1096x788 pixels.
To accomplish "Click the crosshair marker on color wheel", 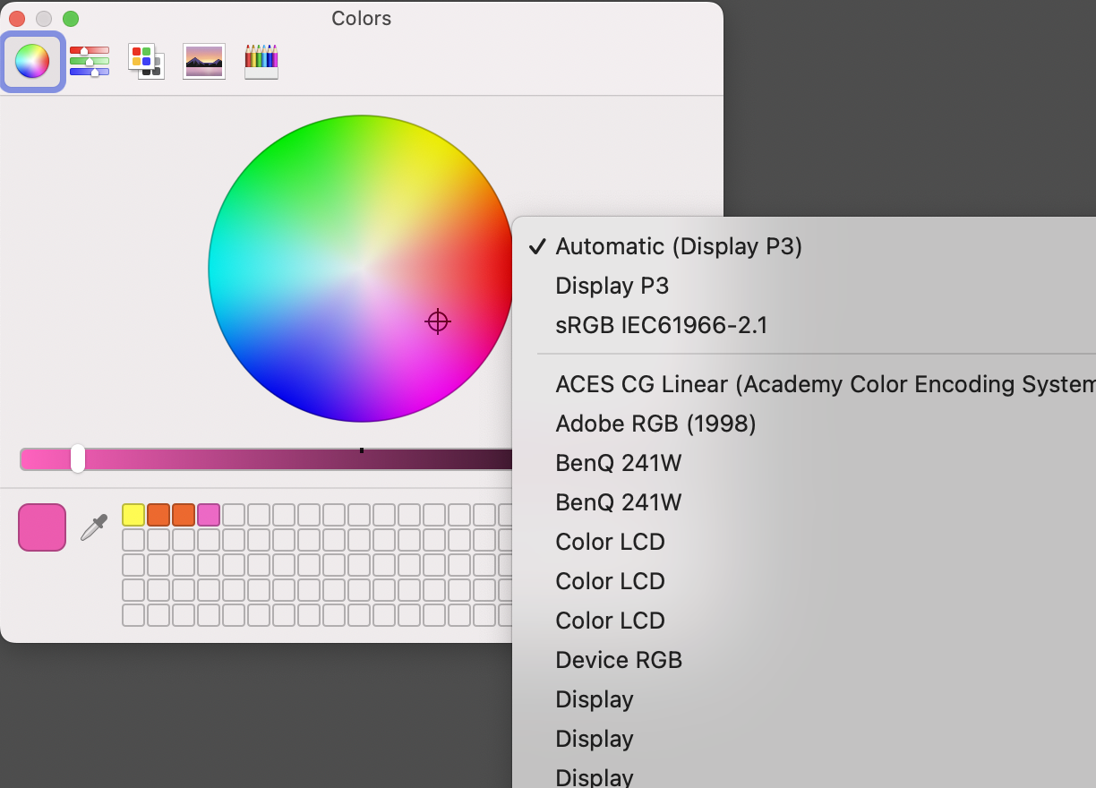I will 437,321.
